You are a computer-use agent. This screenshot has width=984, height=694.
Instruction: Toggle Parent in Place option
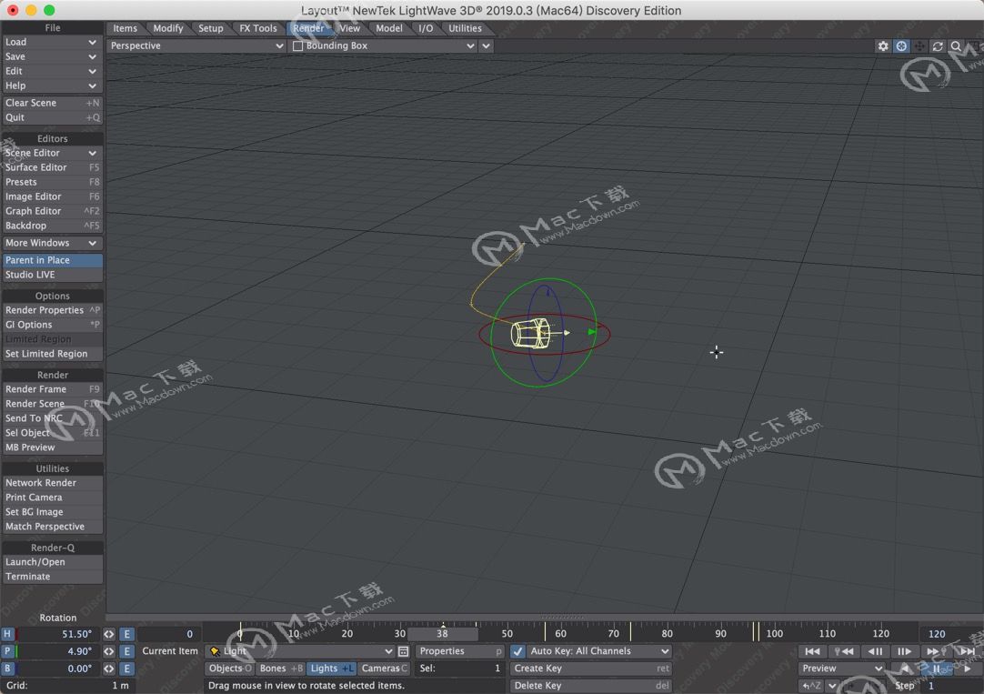pos(52,260)
